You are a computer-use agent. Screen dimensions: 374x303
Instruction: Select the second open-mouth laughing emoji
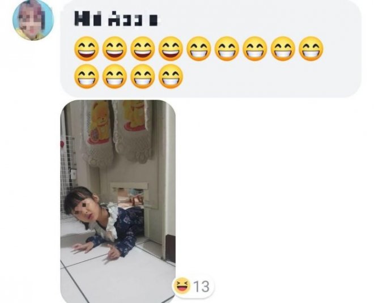tap(114, 49)
